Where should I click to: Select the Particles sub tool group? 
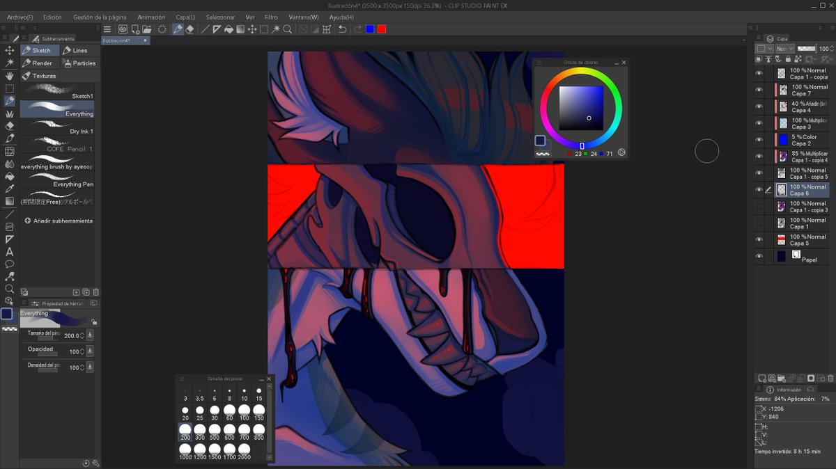[x=79, y=63]
